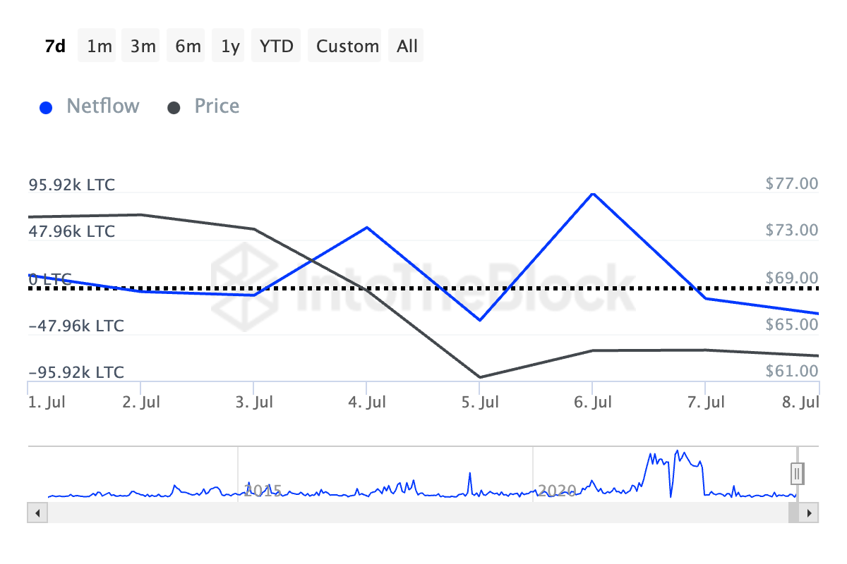Select the 7d time range

(55, 47)
